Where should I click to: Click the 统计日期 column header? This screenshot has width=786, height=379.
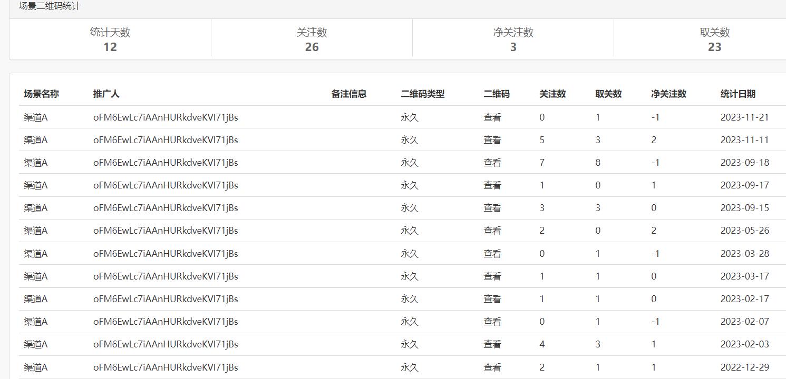pos(738,94)
